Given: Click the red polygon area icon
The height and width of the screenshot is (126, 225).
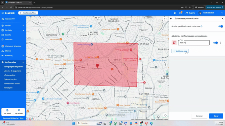Looking at the screenshot, I should pos(174,43).
